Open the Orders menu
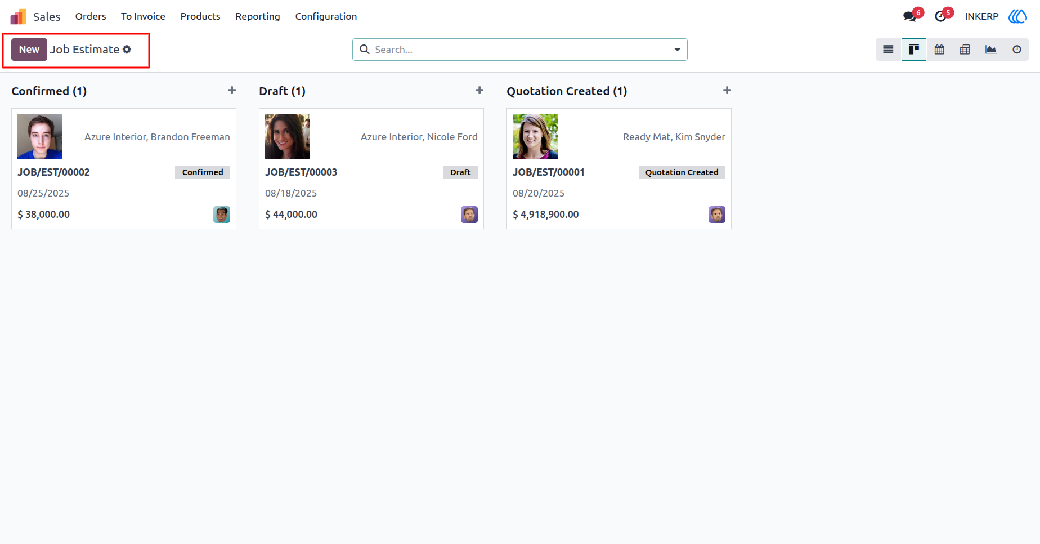This screenshot has height=544, width=1040. 91,16
